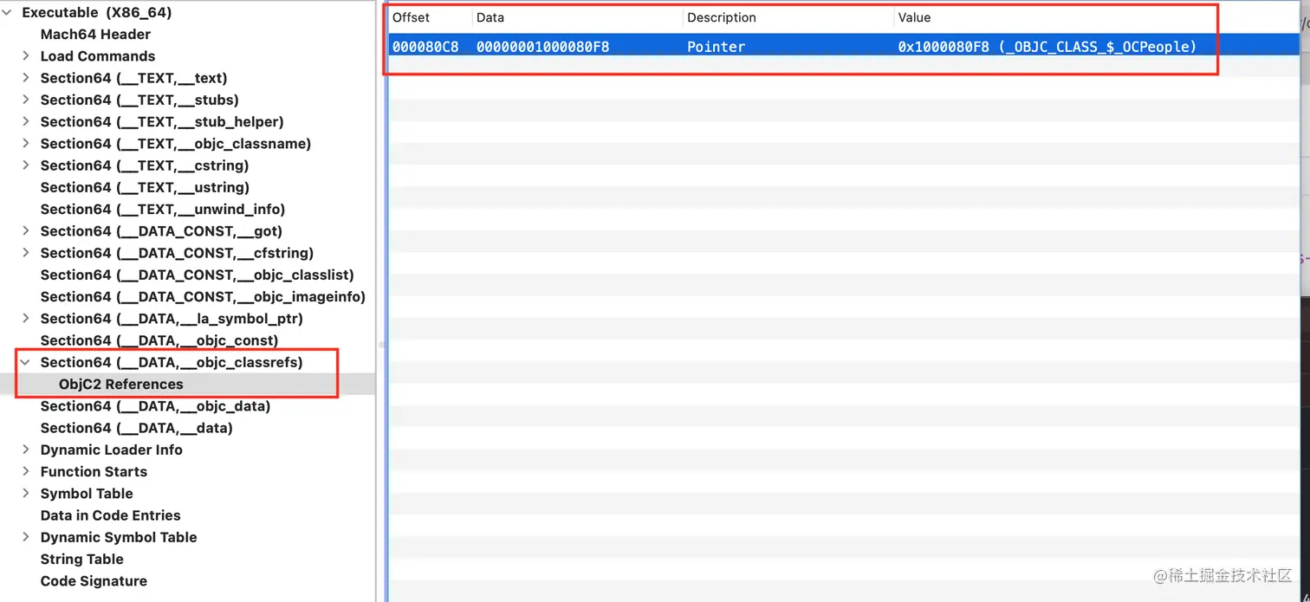Expand Section64 (__DATA,__la_symbol_ptr) arrow

click(x=26, y=319)
